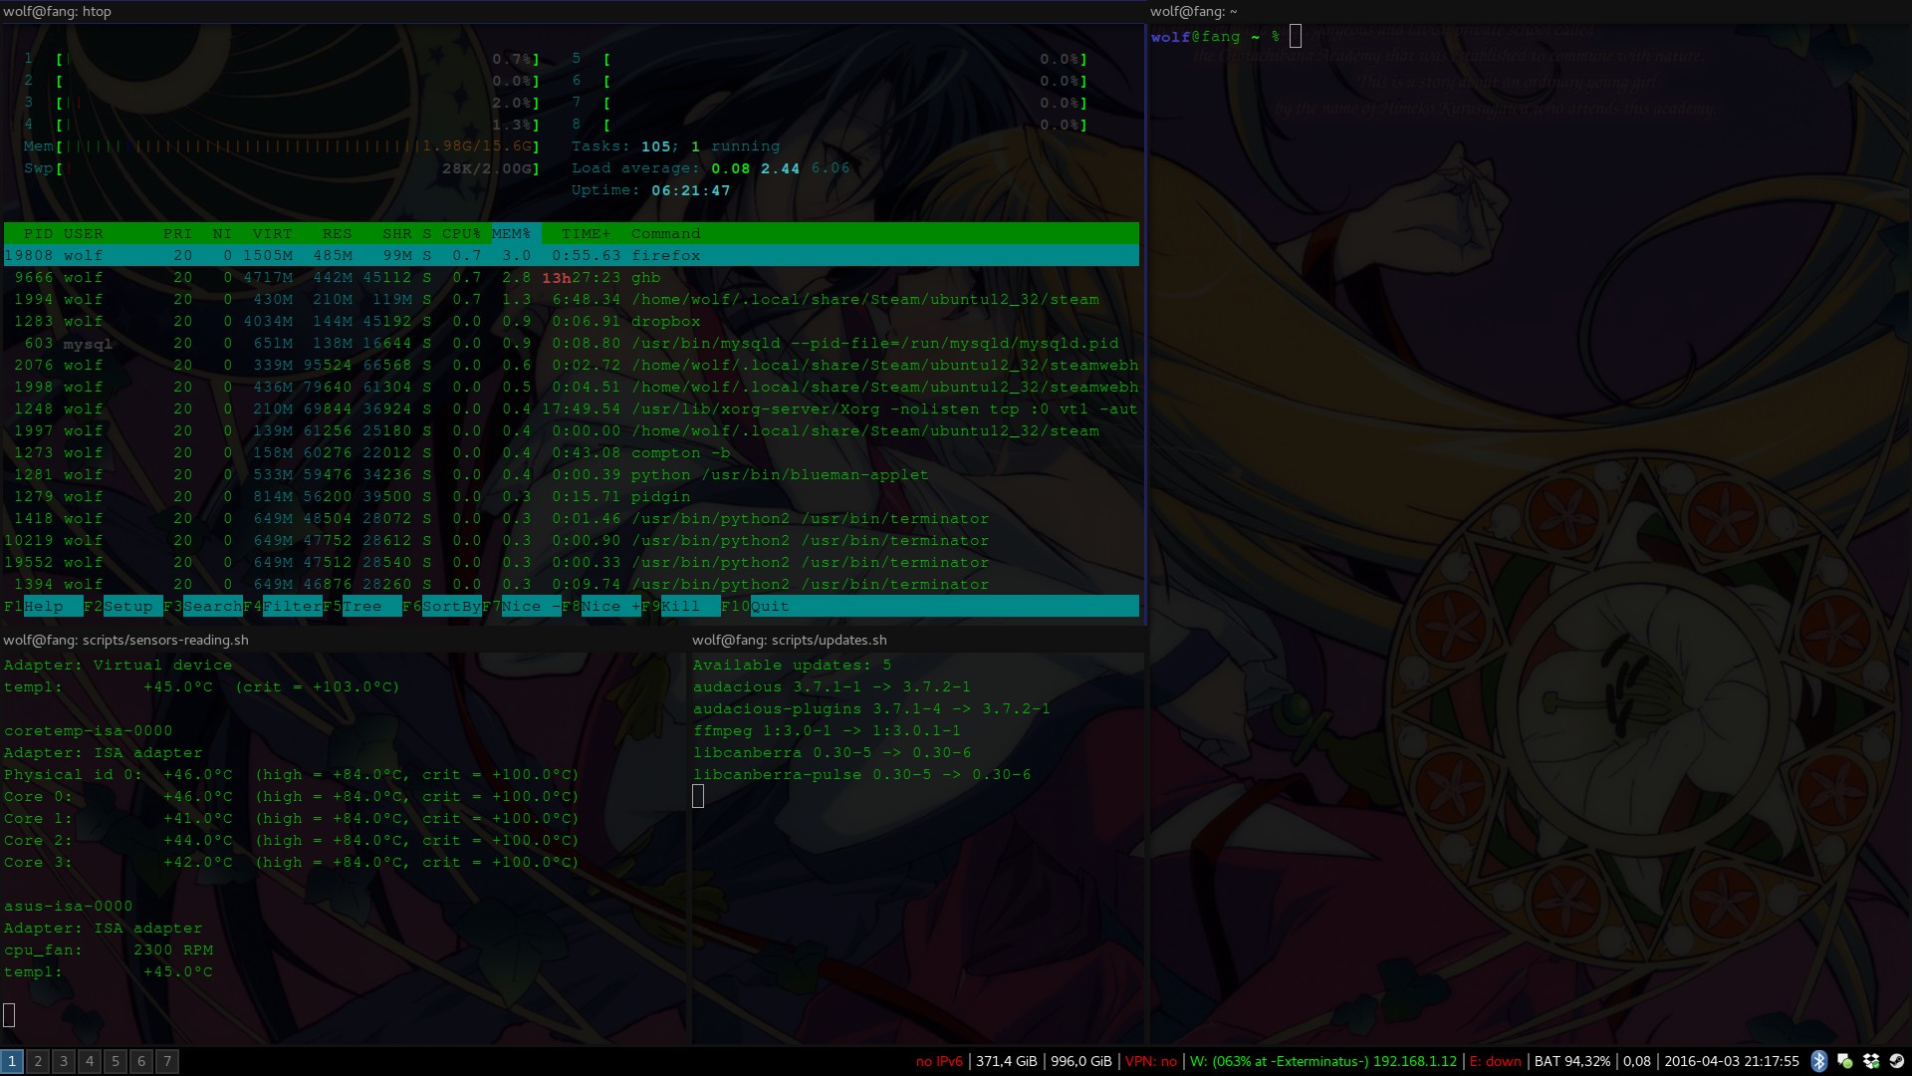Click F3 Search in htop

[202, 606]
